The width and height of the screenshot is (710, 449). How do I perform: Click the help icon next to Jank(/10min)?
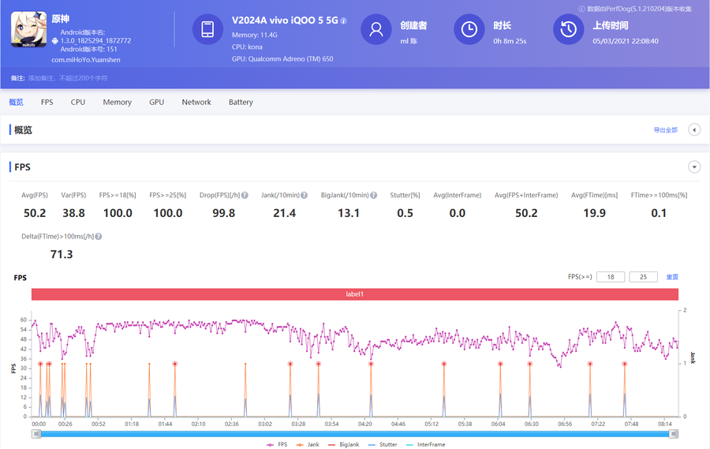(302, 195)
